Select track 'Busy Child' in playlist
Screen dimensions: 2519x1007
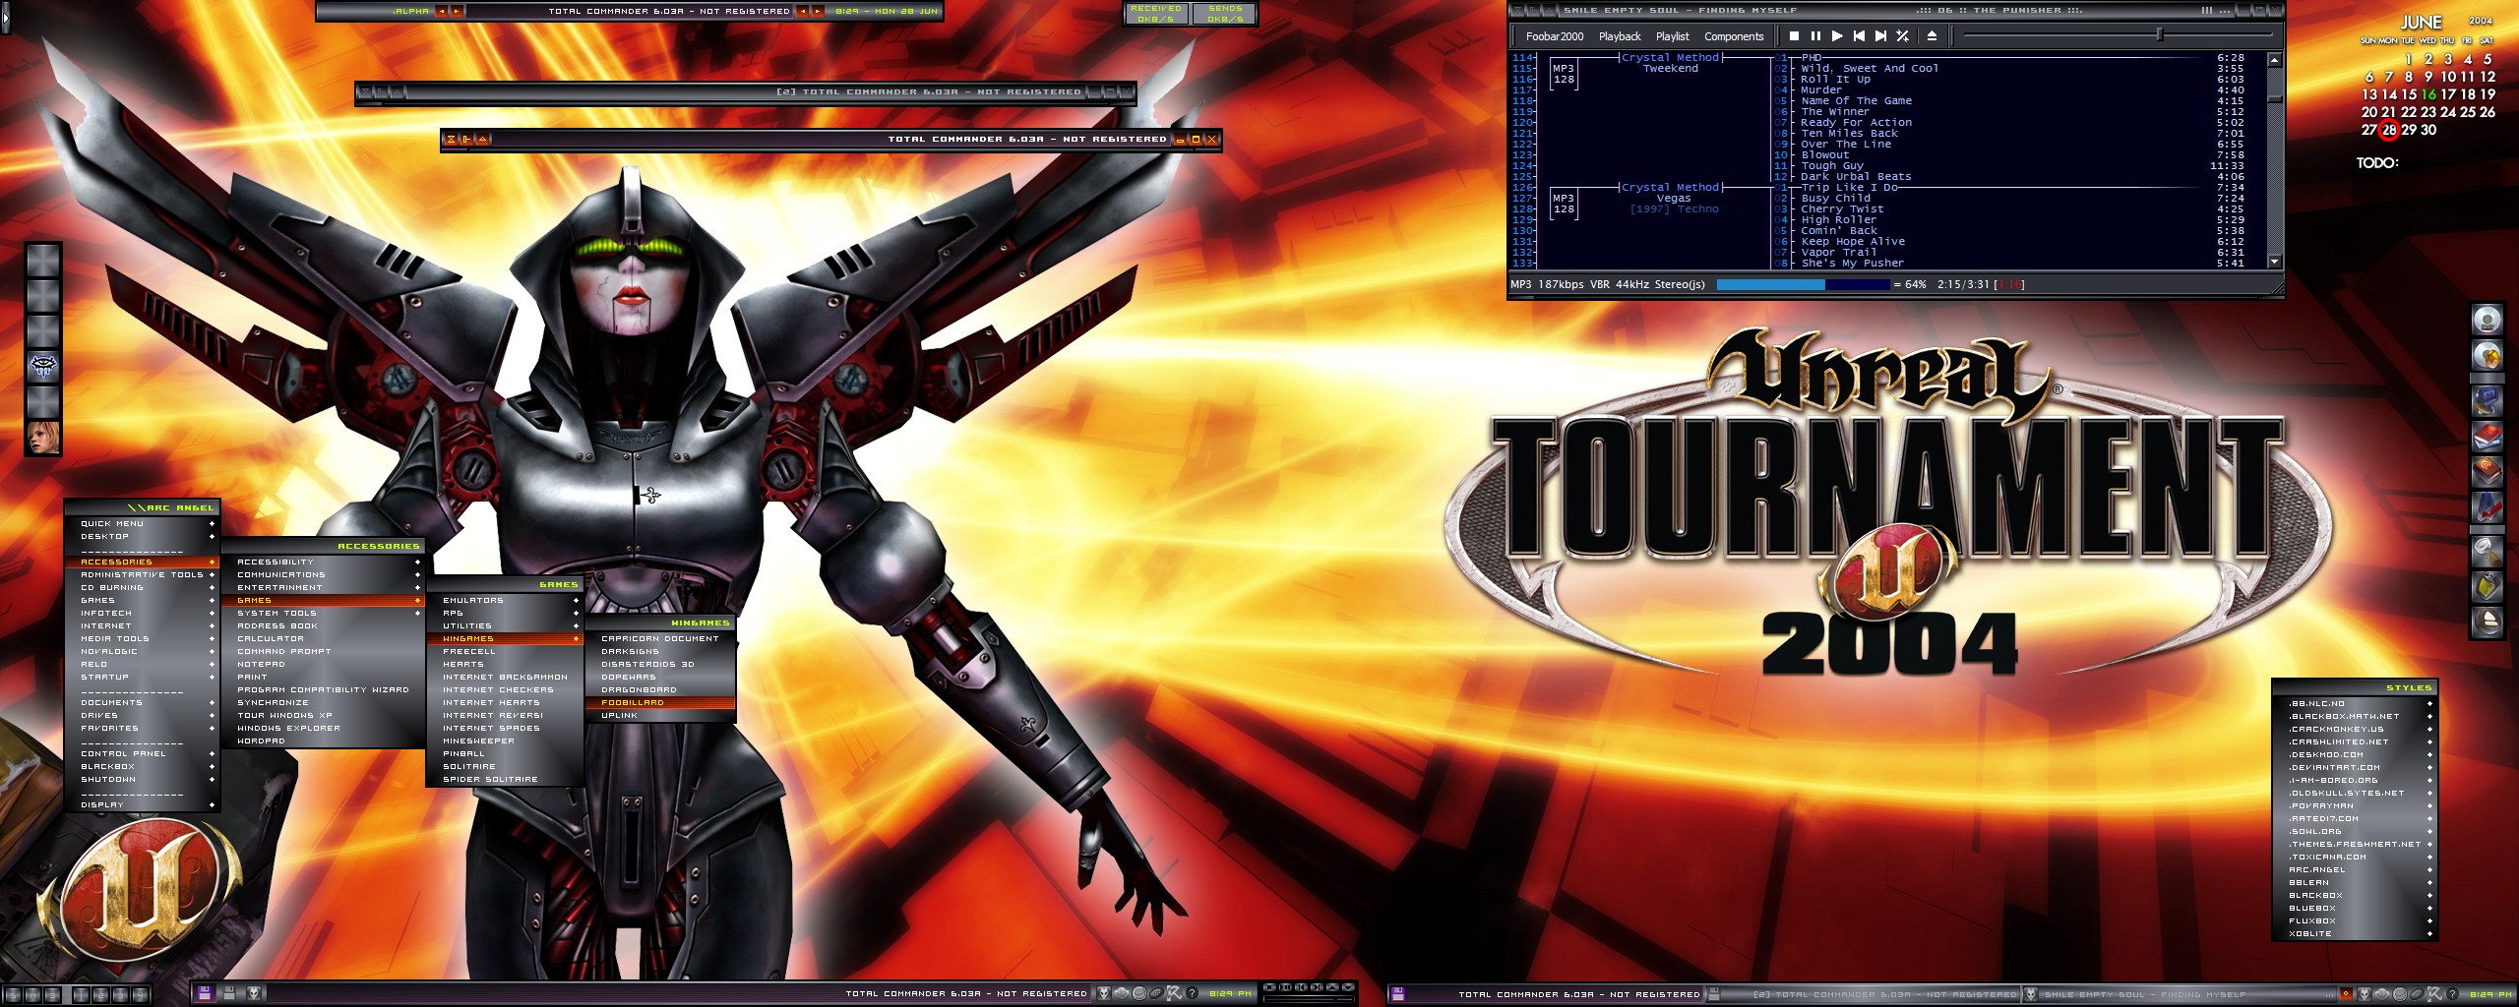[x=1836, y=199]
